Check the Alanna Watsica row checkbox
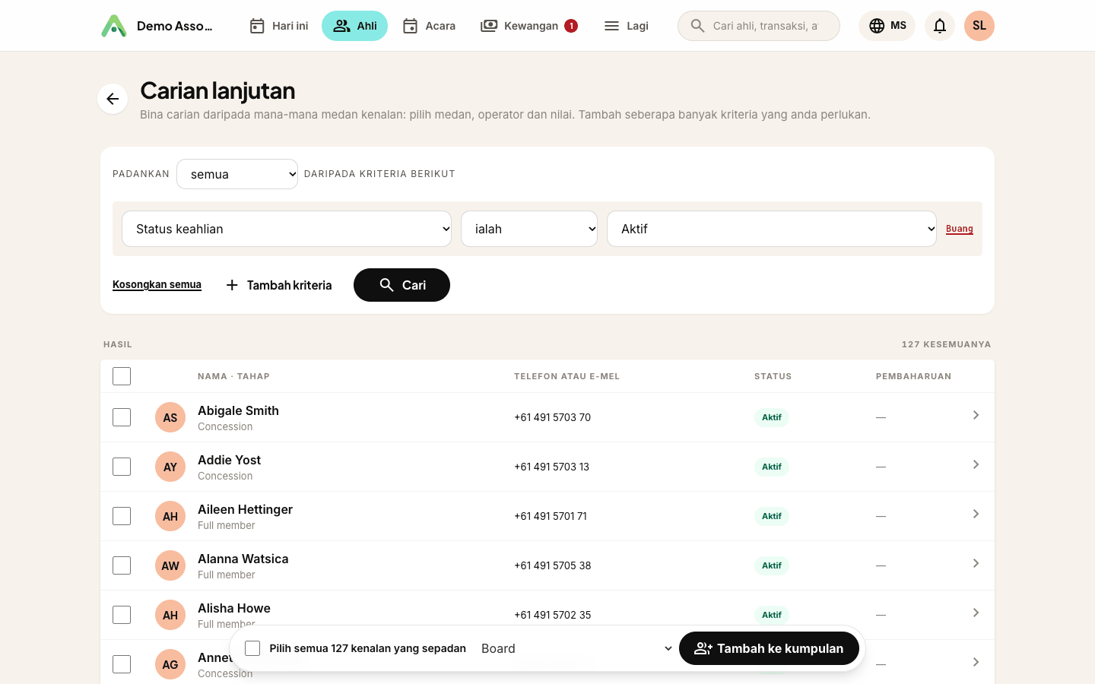 pos(122,565)
